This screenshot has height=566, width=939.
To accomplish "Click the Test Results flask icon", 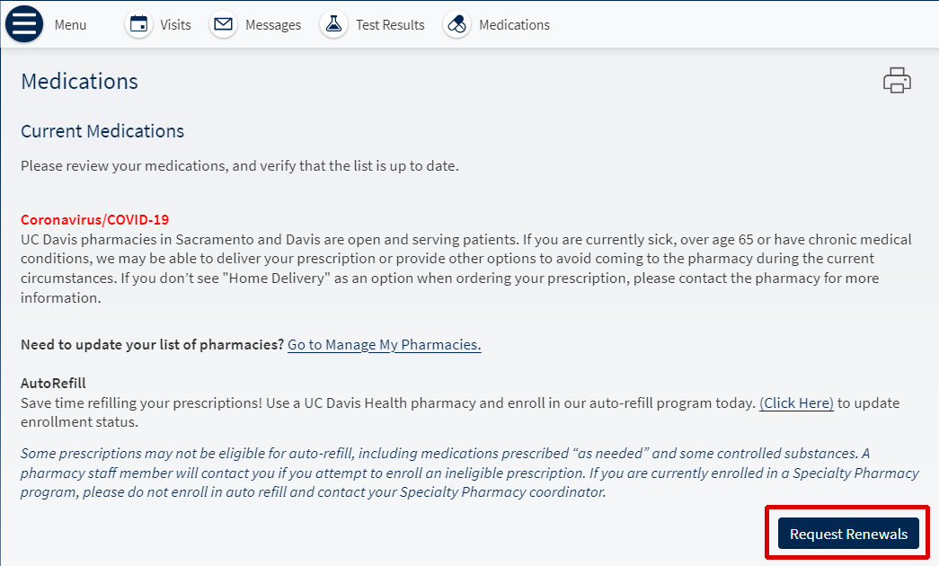I will click(x=332, y=23).
